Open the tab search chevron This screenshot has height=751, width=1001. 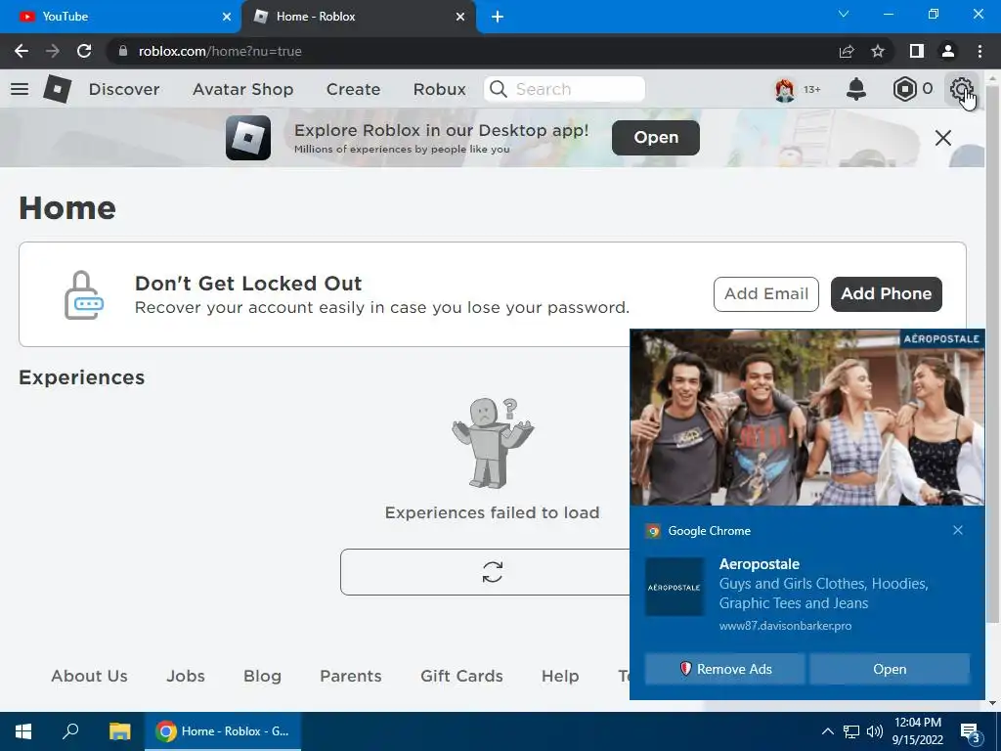pyautogui.click(x=844, y=14)
